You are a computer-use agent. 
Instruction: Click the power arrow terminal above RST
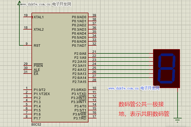tap(19, 3)
